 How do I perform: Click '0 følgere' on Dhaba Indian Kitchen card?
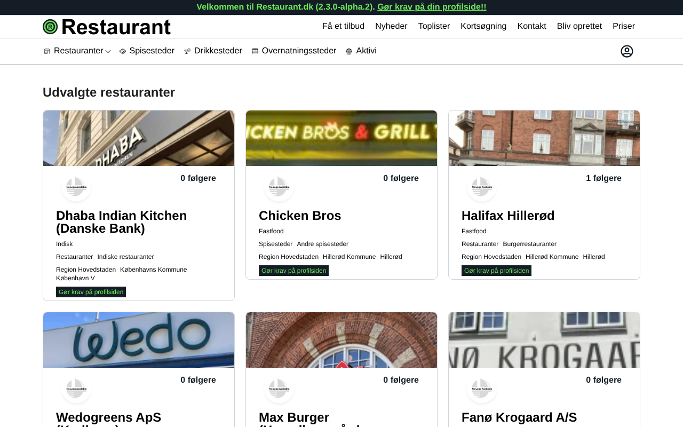[x=198, y=178]
